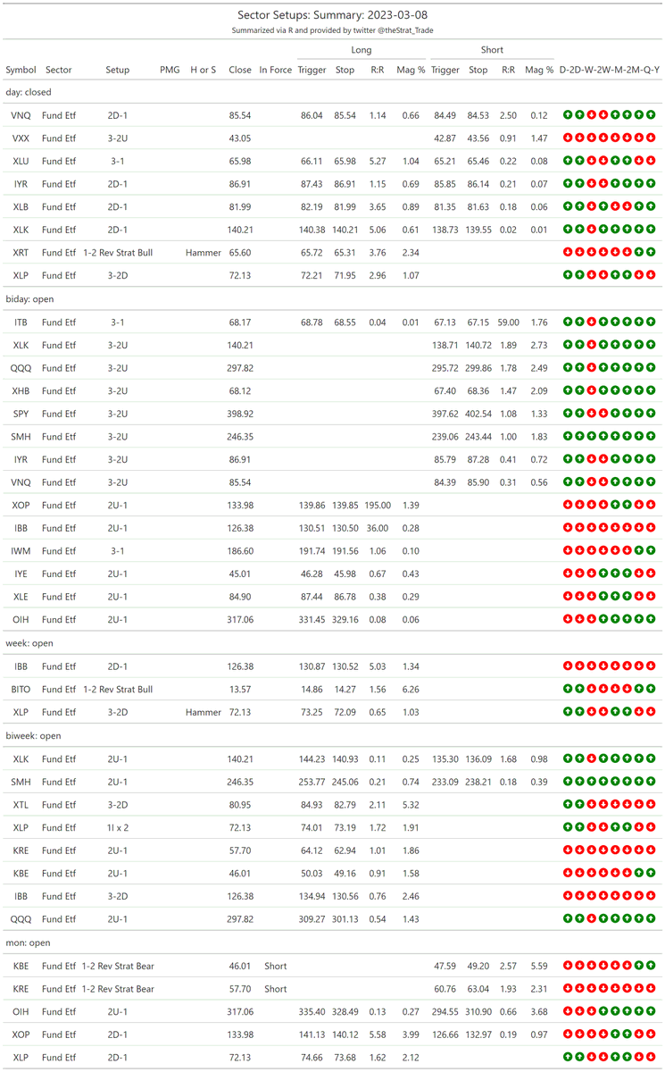This screenshot has height=1072, width=665.
Task: Click the close price 186.60 for IWM
Action: click(240, 551)
